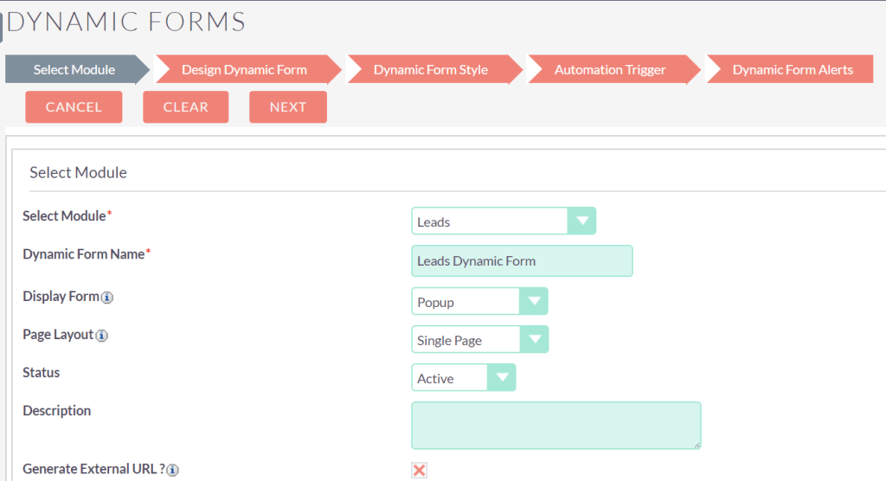Select the Dynamic Form Alerts step
The height and width of the screenshot is (481, 886).
pos(793,69)
